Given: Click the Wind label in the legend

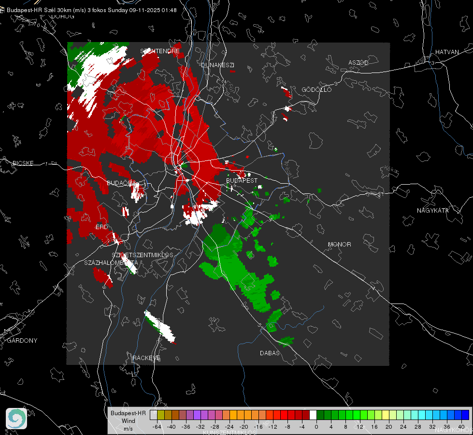Looking at the screenshot, I should click(x=128, y=421).
